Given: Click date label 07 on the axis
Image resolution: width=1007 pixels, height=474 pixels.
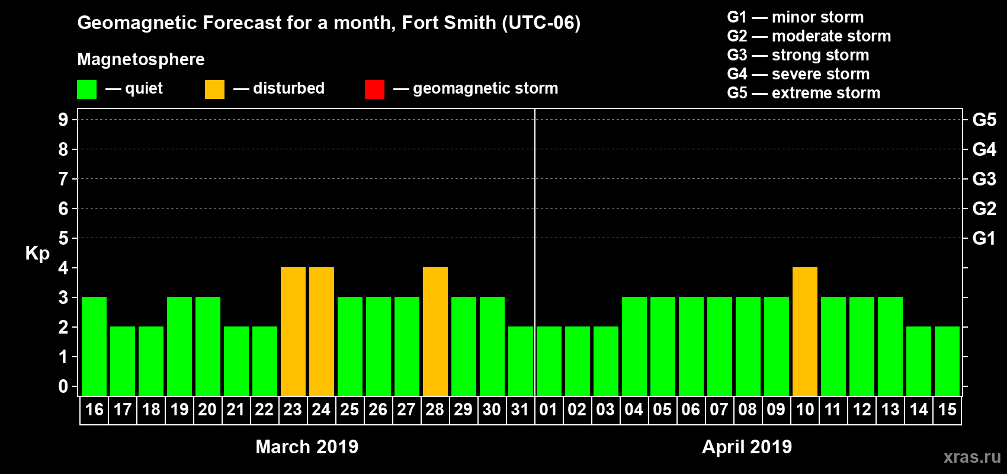Looking at the screenshot, I should click(719, 409).
